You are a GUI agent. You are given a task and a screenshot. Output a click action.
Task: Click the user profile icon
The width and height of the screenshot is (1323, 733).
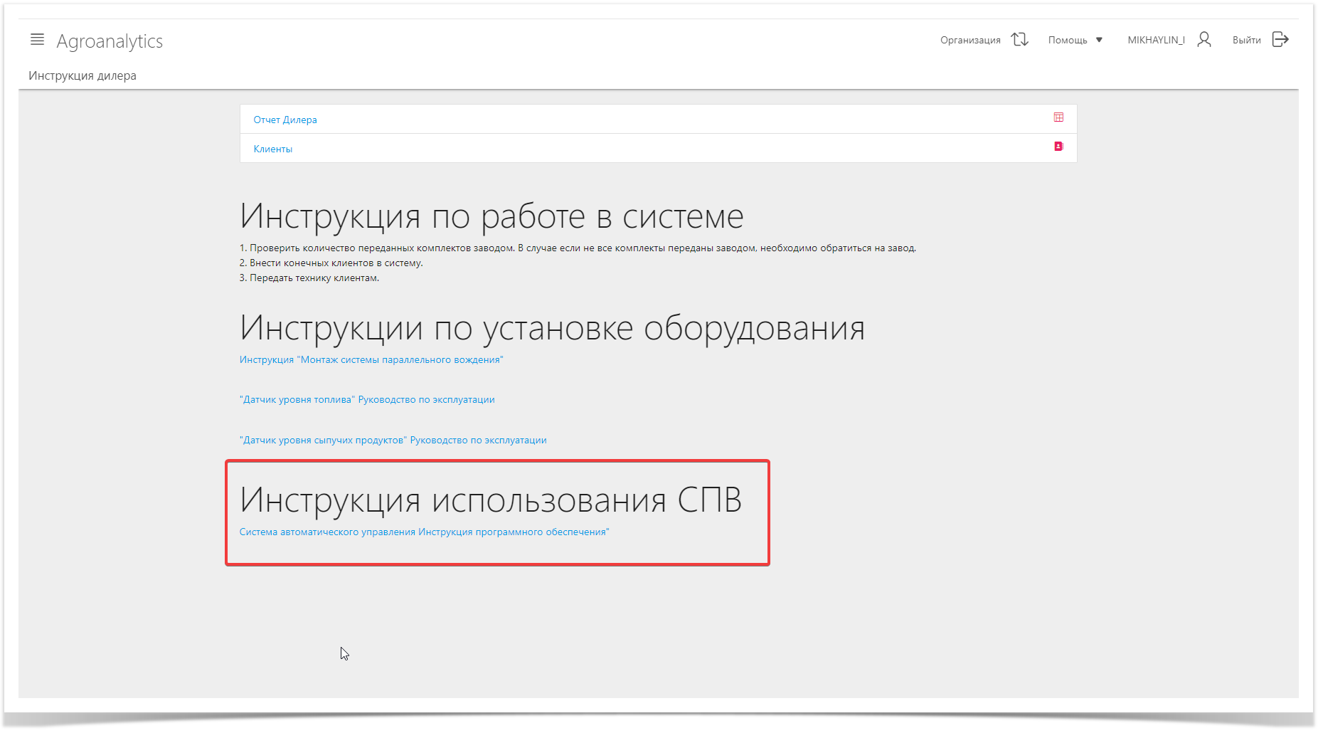(x=1204, y=40)
